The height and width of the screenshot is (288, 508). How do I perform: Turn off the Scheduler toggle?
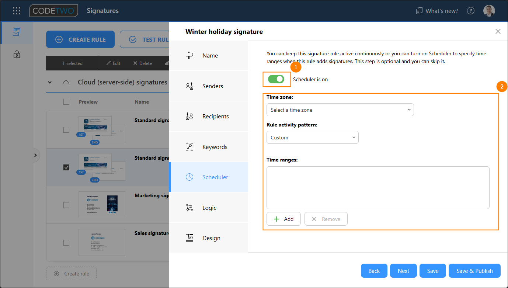point(276,79)
